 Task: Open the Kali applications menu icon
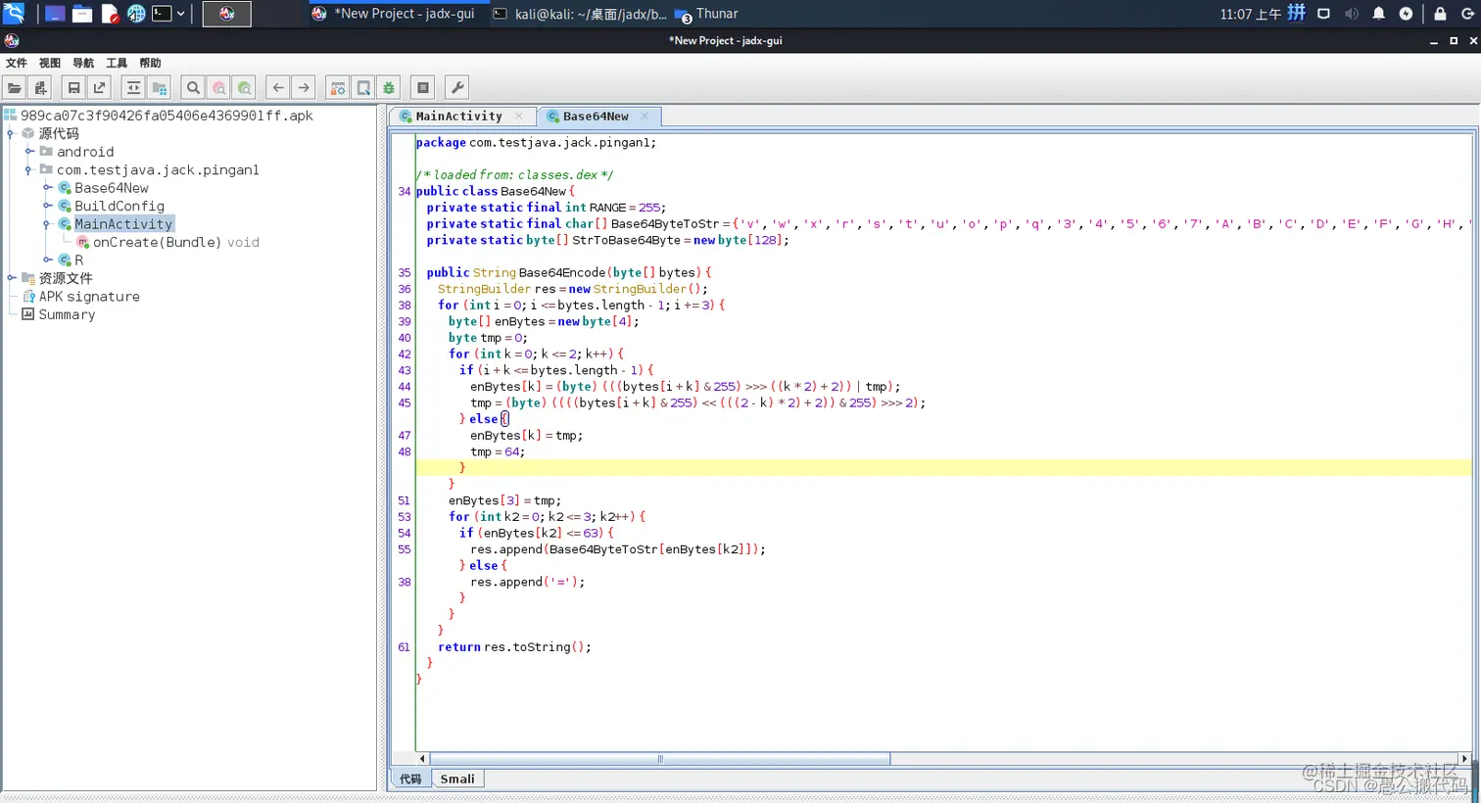pos(14,14)
